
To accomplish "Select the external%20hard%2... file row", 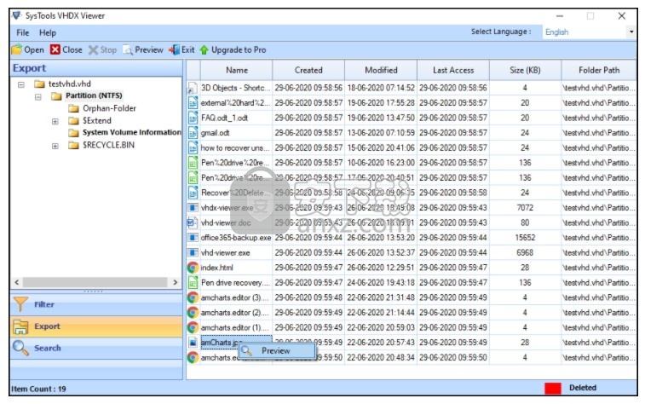I will point(412,103).
